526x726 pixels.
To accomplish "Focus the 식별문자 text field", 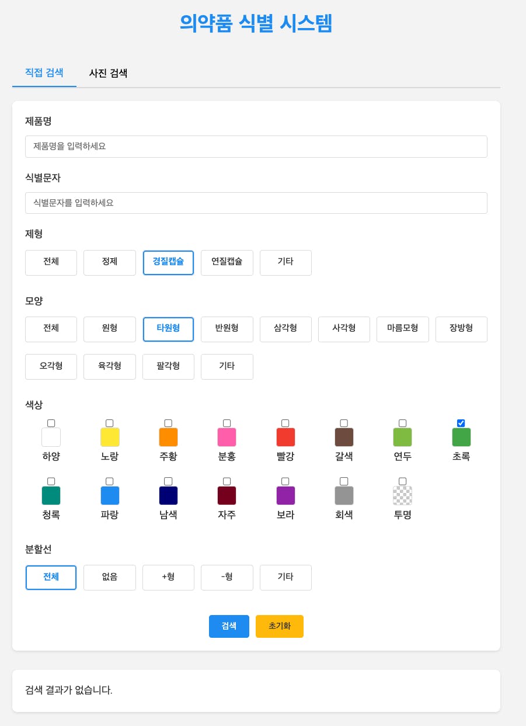I will click(256, 203).
